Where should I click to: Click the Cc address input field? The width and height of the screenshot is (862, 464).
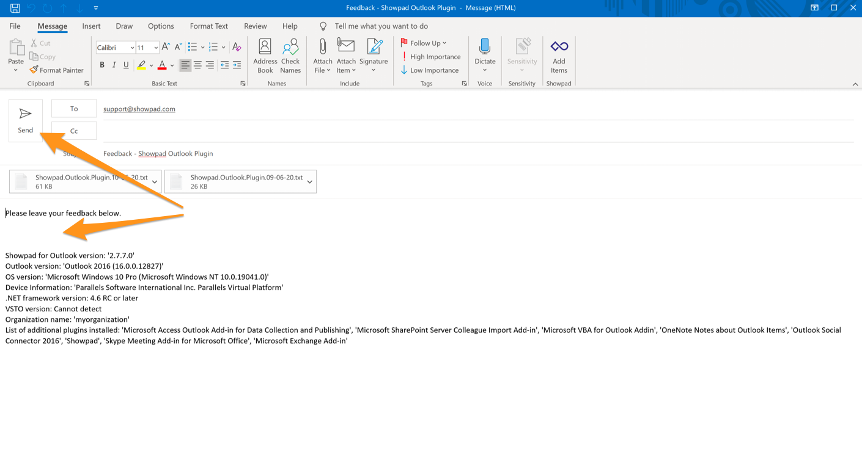pyautogui.click(x=478, y=131)
